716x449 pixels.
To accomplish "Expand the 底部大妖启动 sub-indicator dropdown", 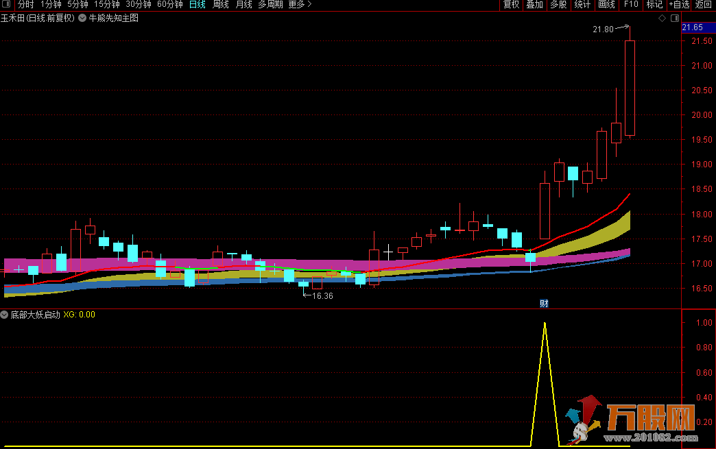I will click(4, 315).
